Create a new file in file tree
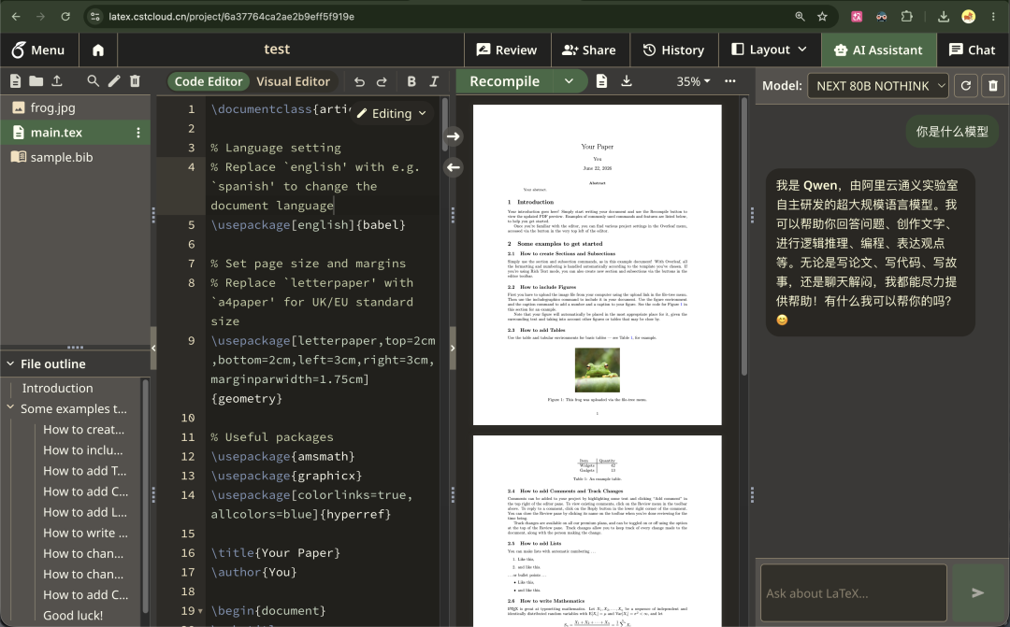Image resolution: width=1010 pixels, height=627 pixels. (16, 81)
